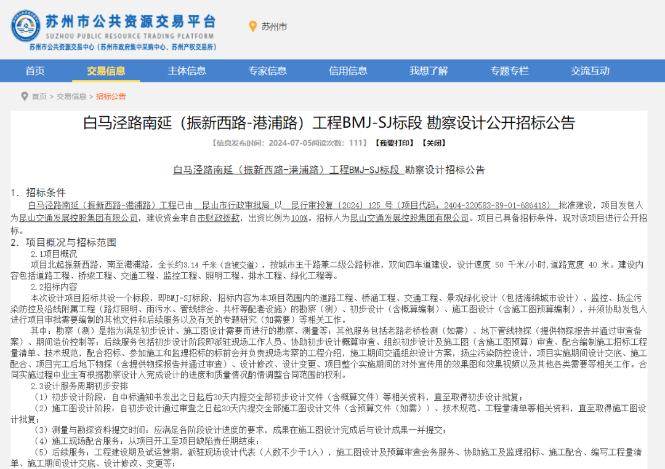Click 首页 in the breadcrumb trail
Image resolution: width=665 pixels, height=469 pixels.
pyautogui.click(x=39, y=97)
